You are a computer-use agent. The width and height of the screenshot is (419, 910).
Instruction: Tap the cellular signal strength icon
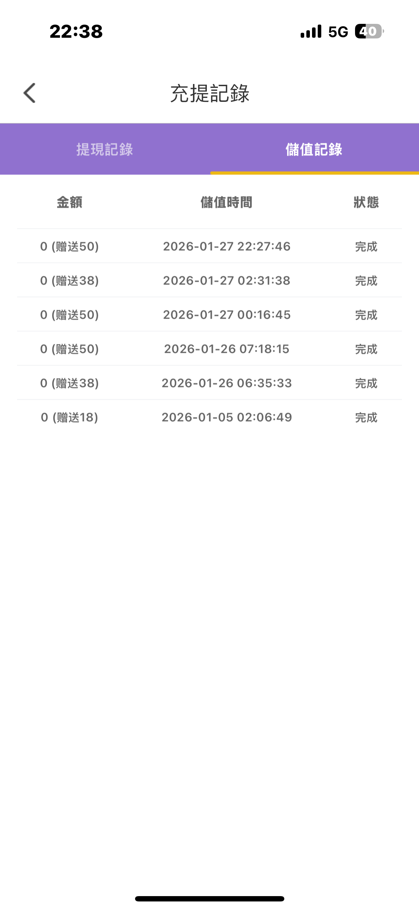click(311, 31)
